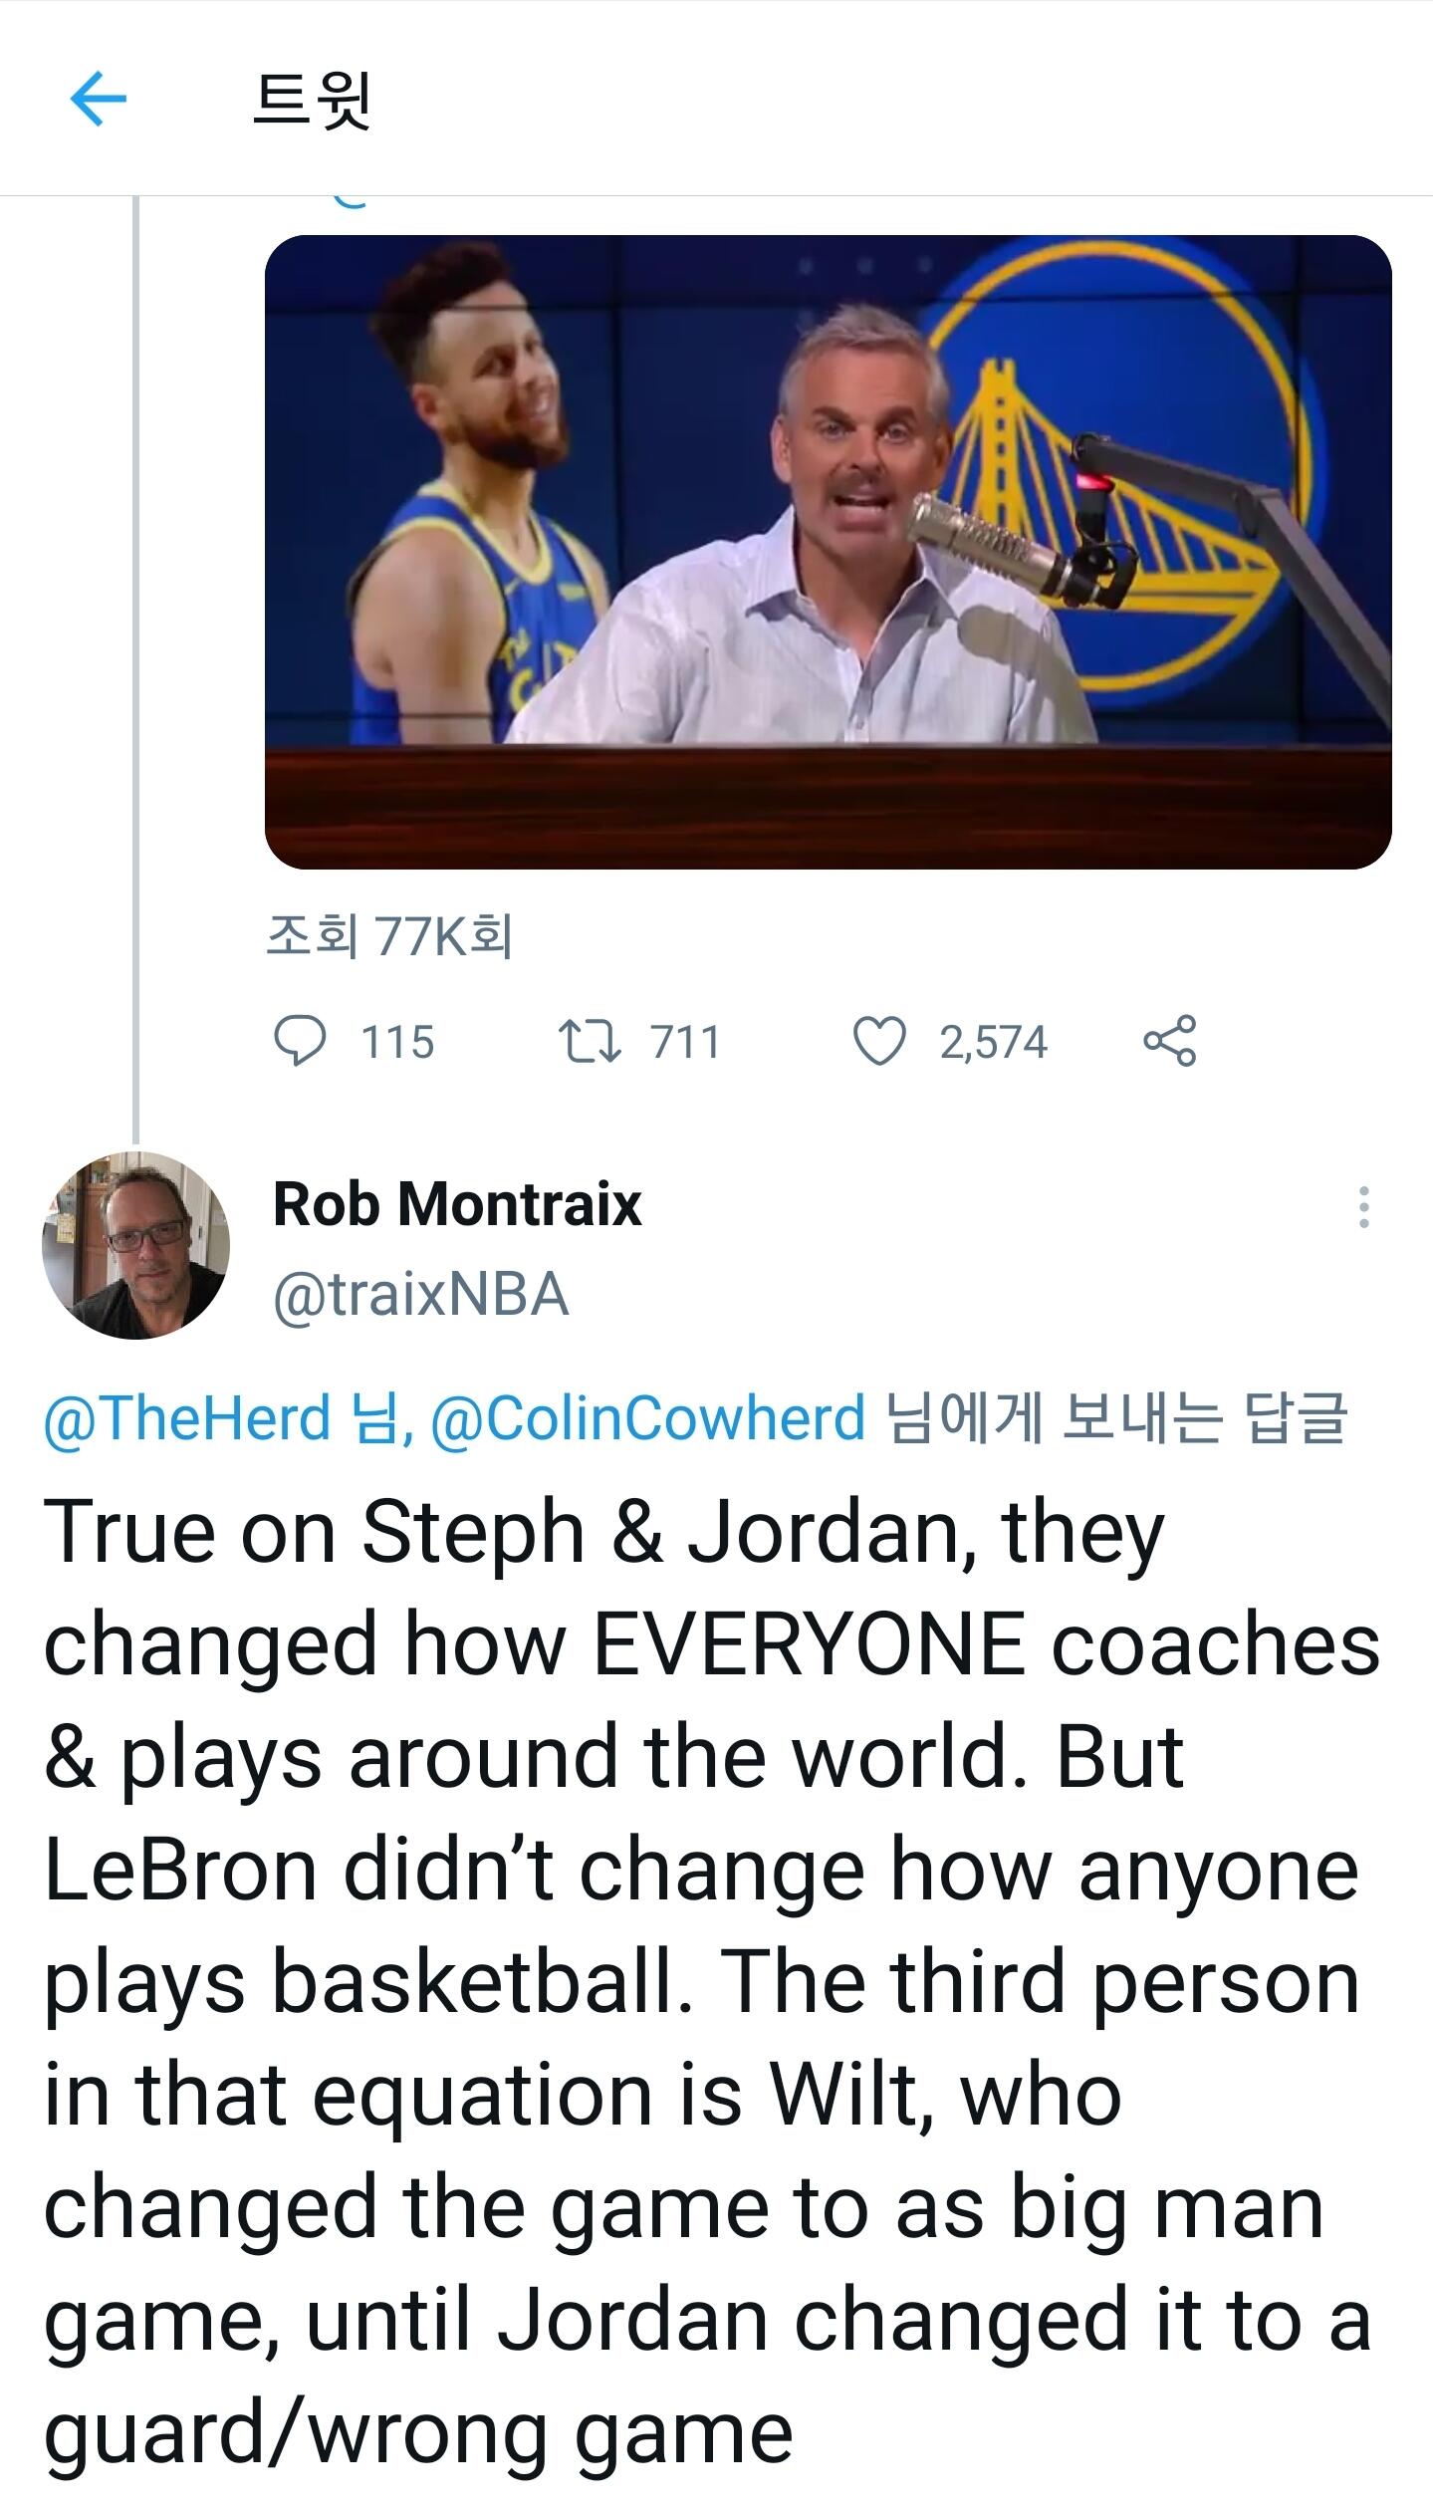Open Rob Montraix's profile picture
This screenshot has height=2511, width=1433.
(x=135, y=1245)
